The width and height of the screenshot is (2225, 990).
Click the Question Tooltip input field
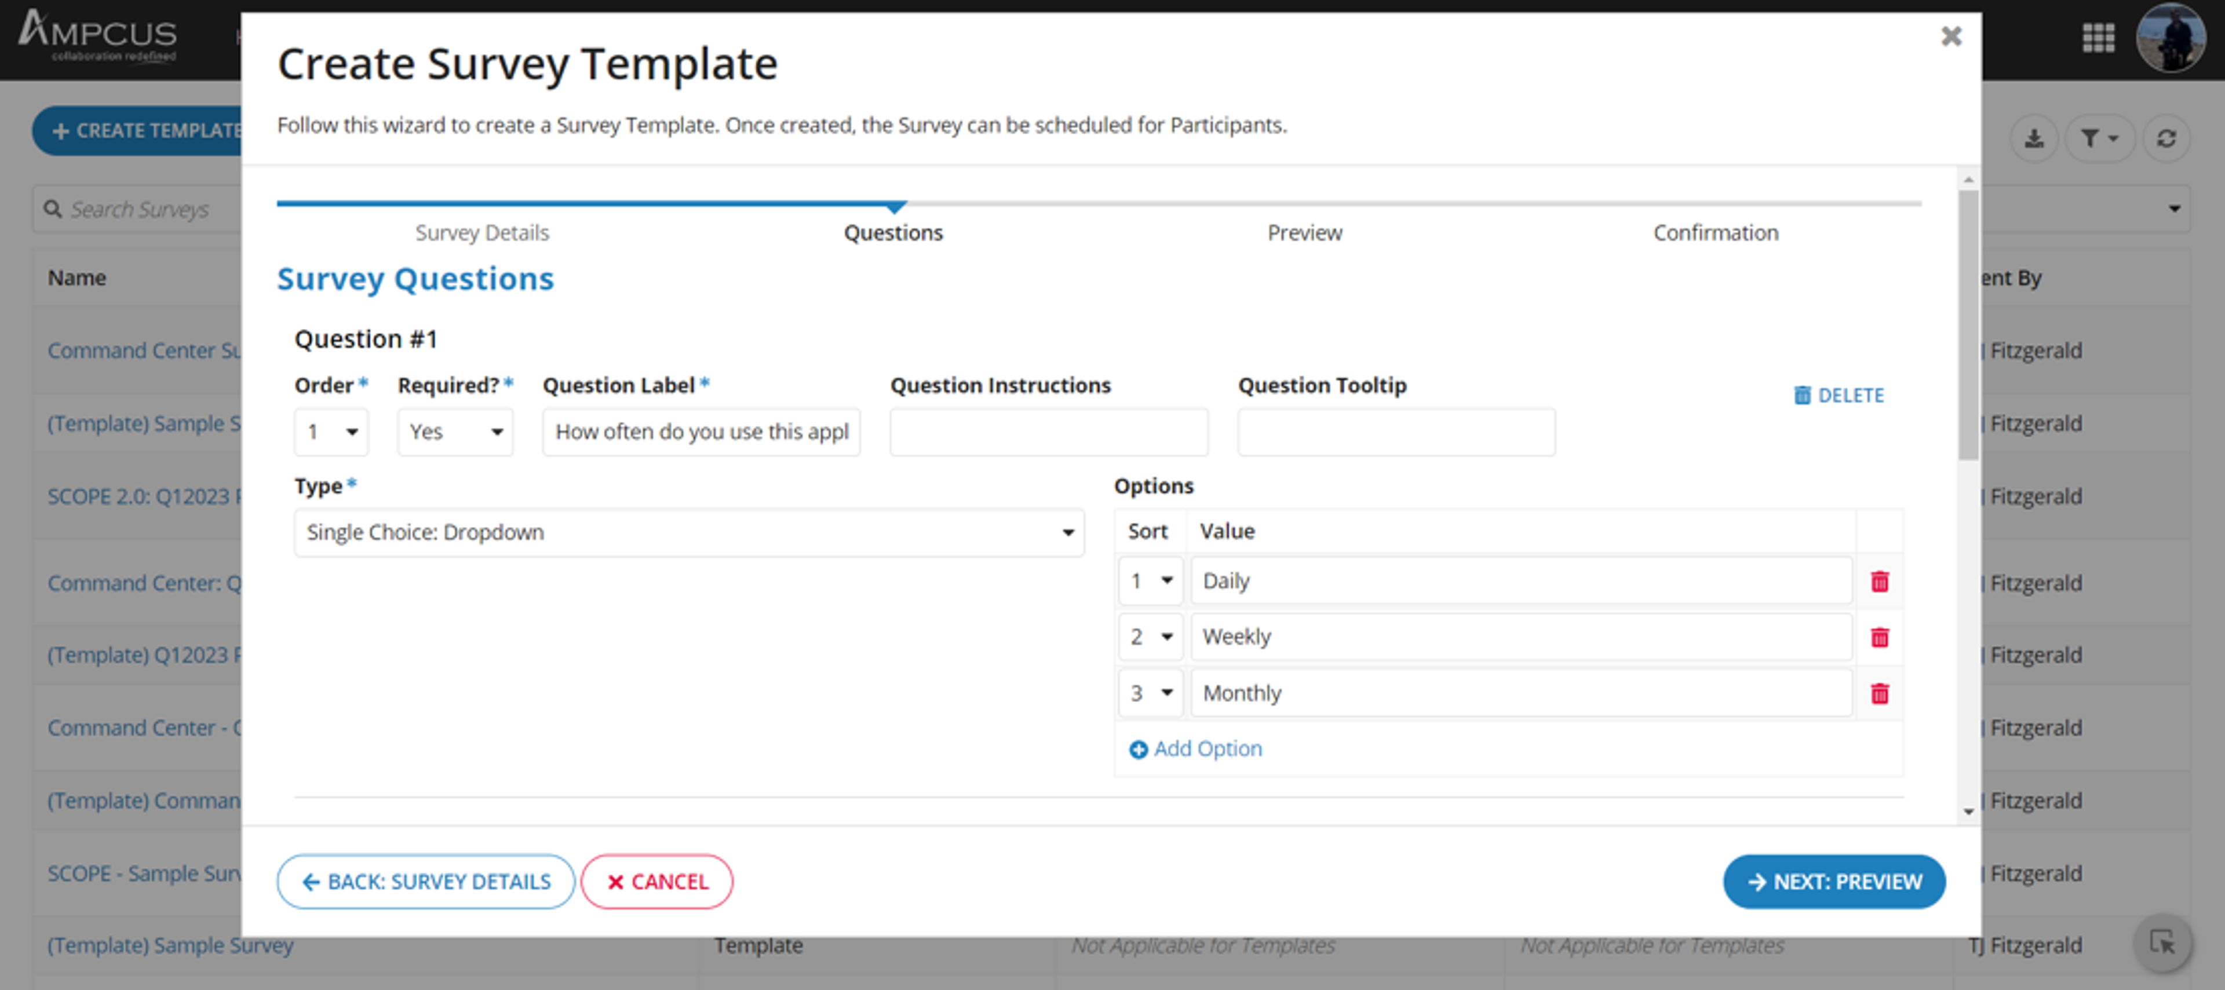(1396, 432)
